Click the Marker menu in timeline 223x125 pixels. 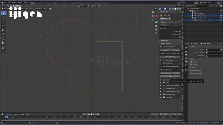tap(28, 114)
